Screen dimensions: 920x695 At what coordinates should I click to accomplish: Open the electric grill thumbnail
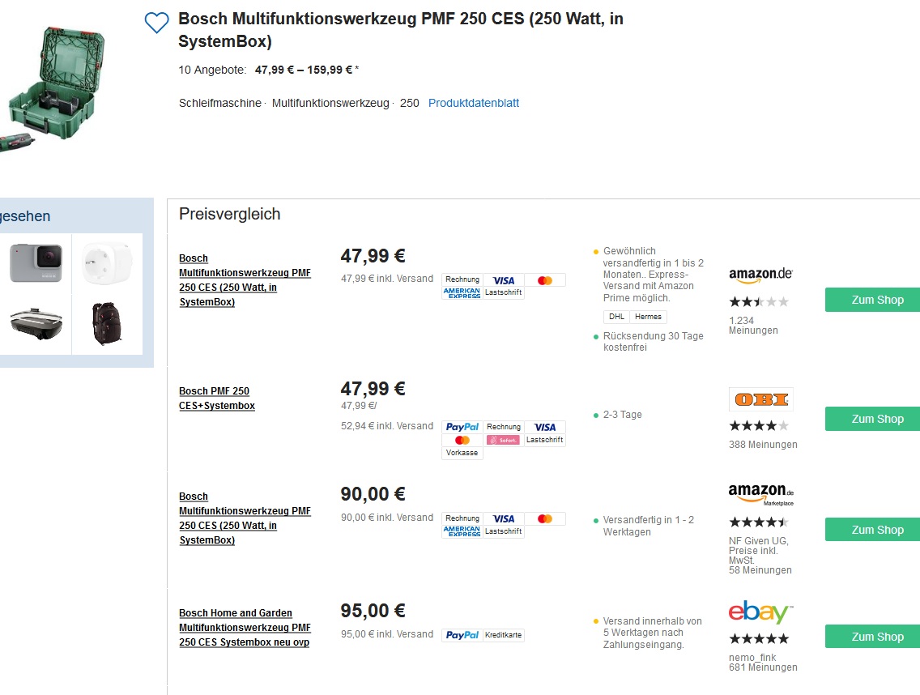(x=36, y=324)
